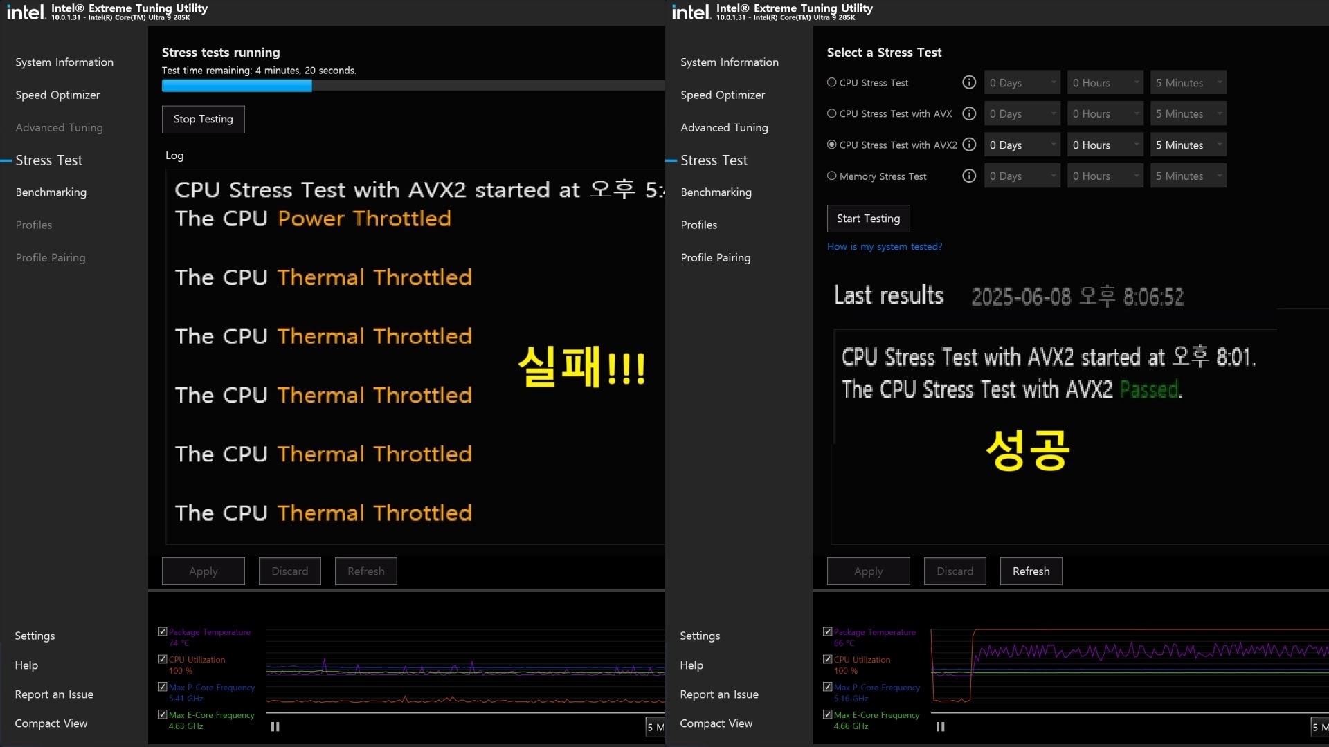Toggle CPU Utilization checkbox in right window
The image size is (1329, 747).
828,659
